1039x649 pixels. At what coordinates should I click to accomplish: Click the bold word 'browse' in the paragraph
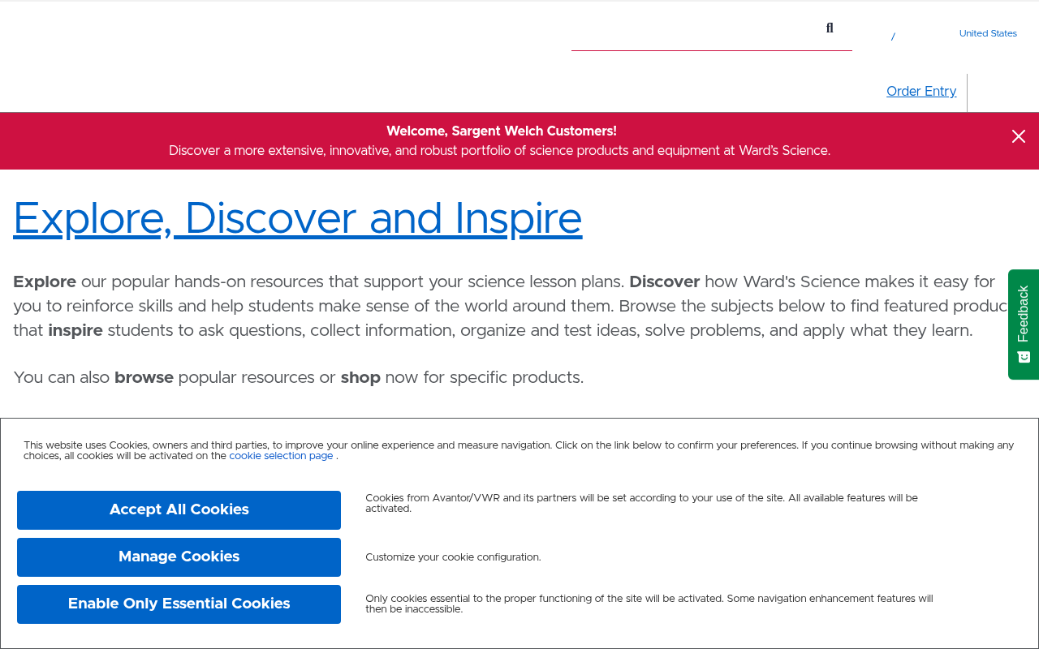coord(144,378)
